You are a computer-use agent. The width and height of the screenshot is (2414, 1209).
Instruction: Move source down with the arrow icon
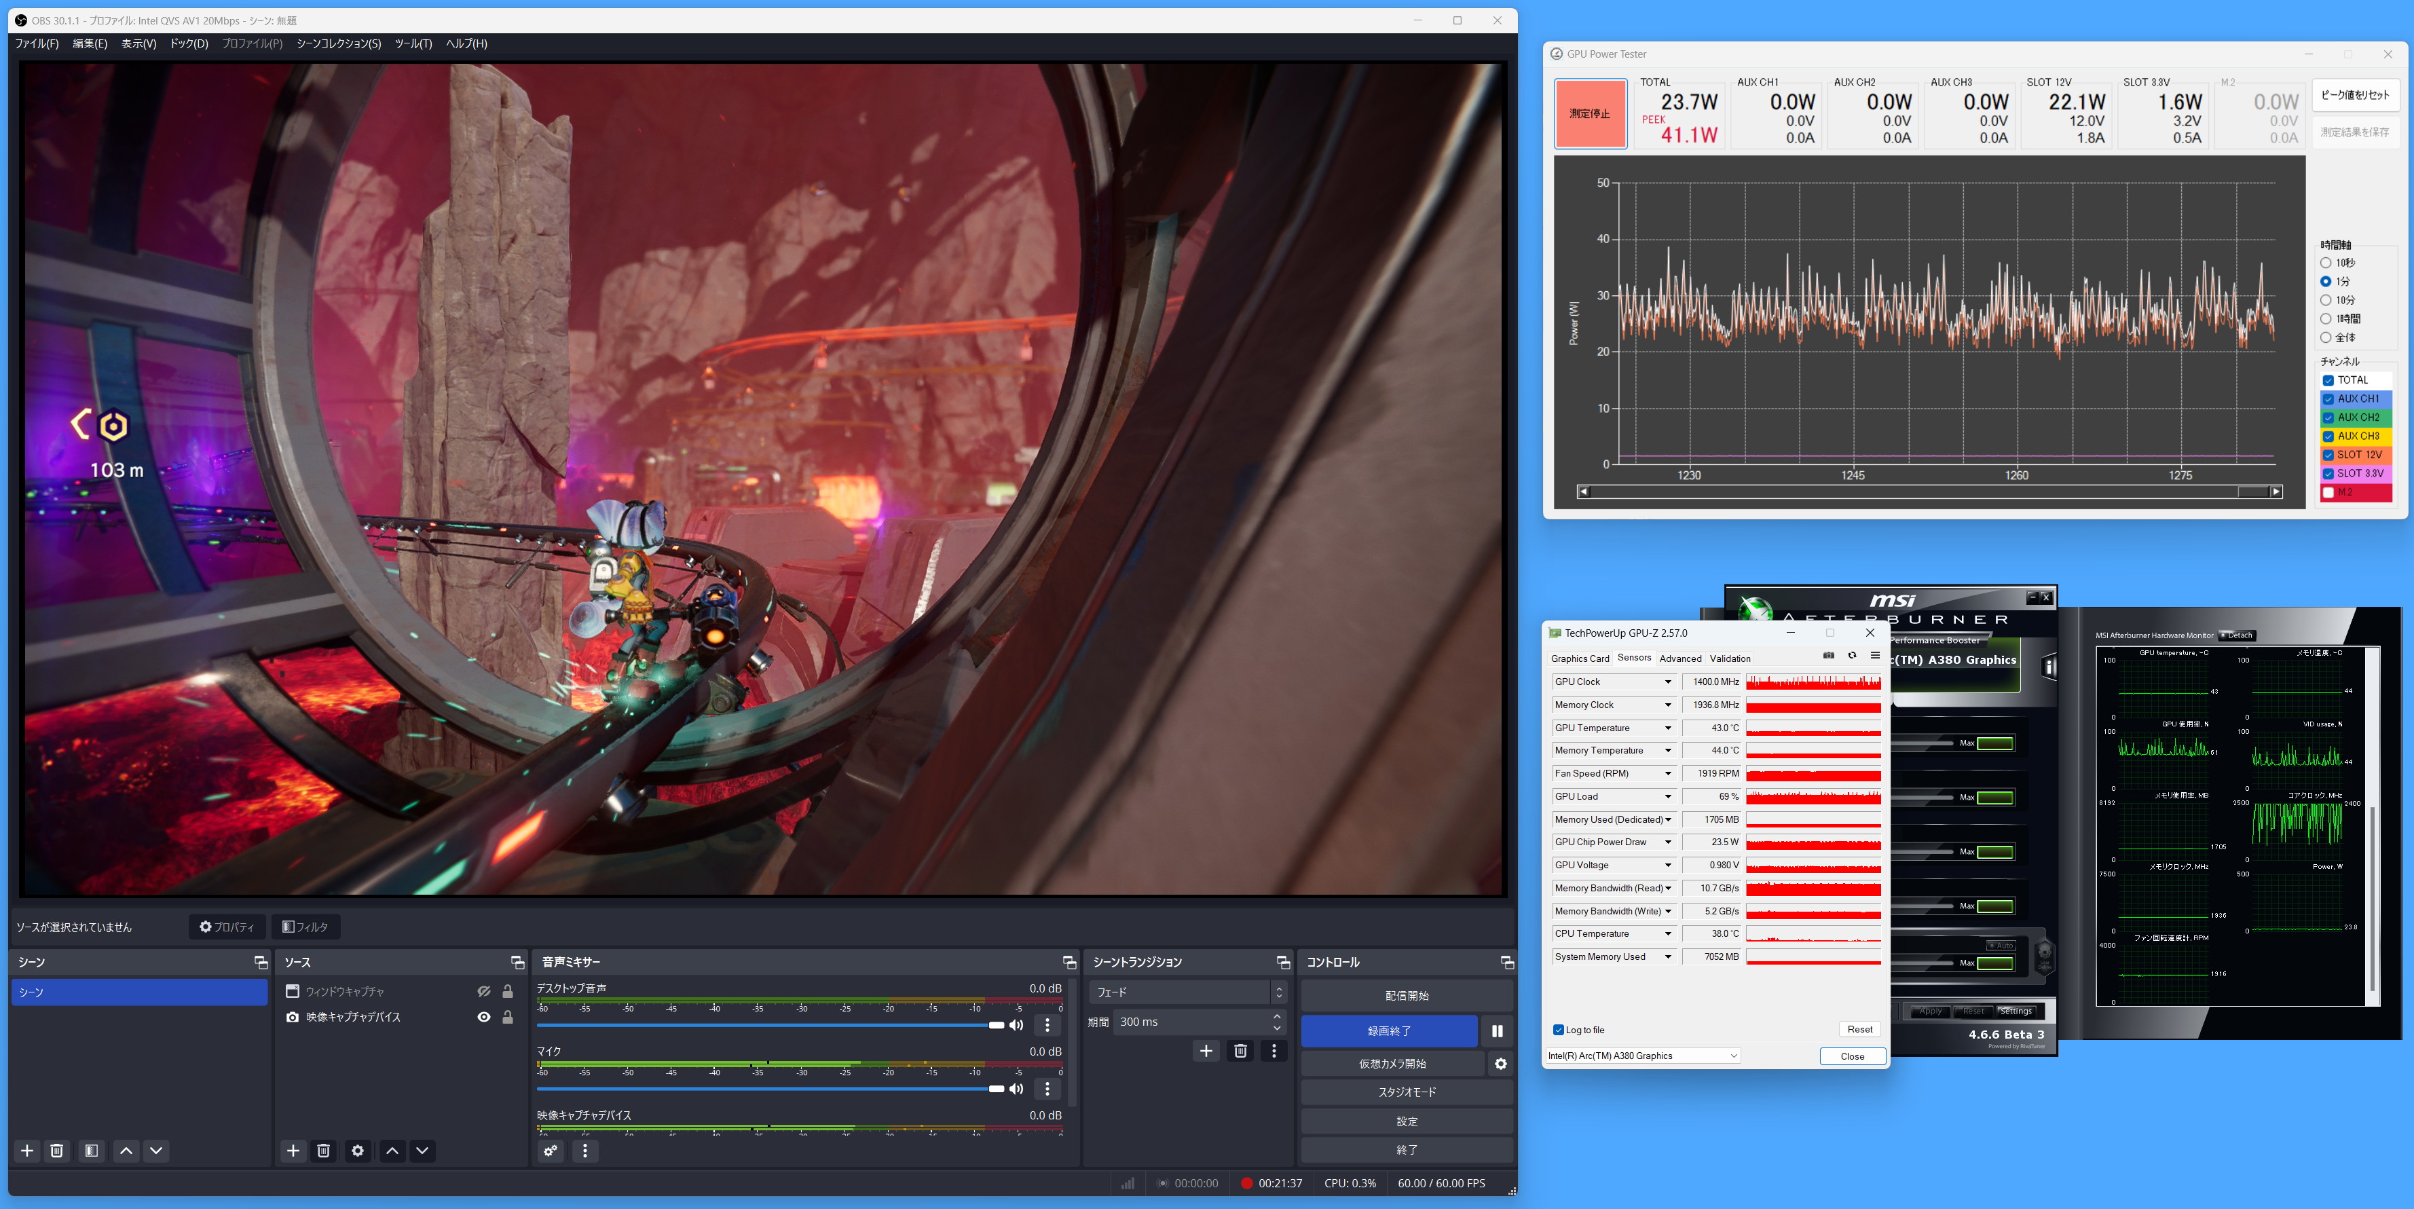[x=423, y=1151]
